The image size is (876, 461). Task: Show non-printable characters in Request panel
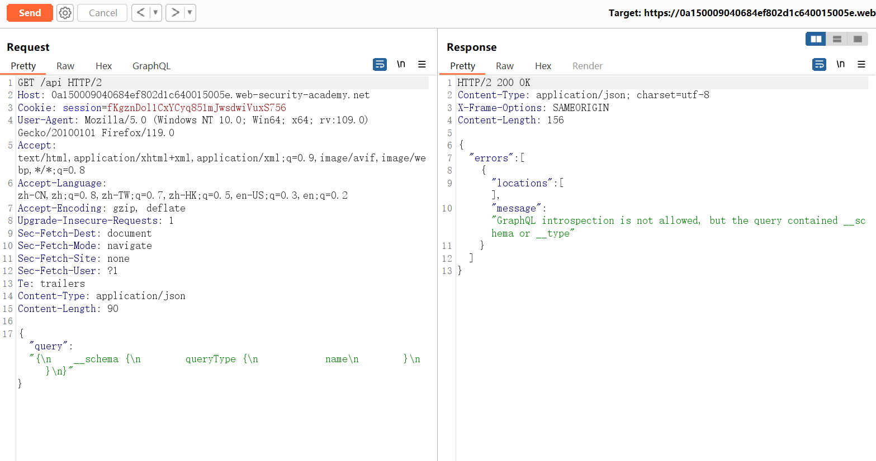pyautogui.click(x=401, y=65)
